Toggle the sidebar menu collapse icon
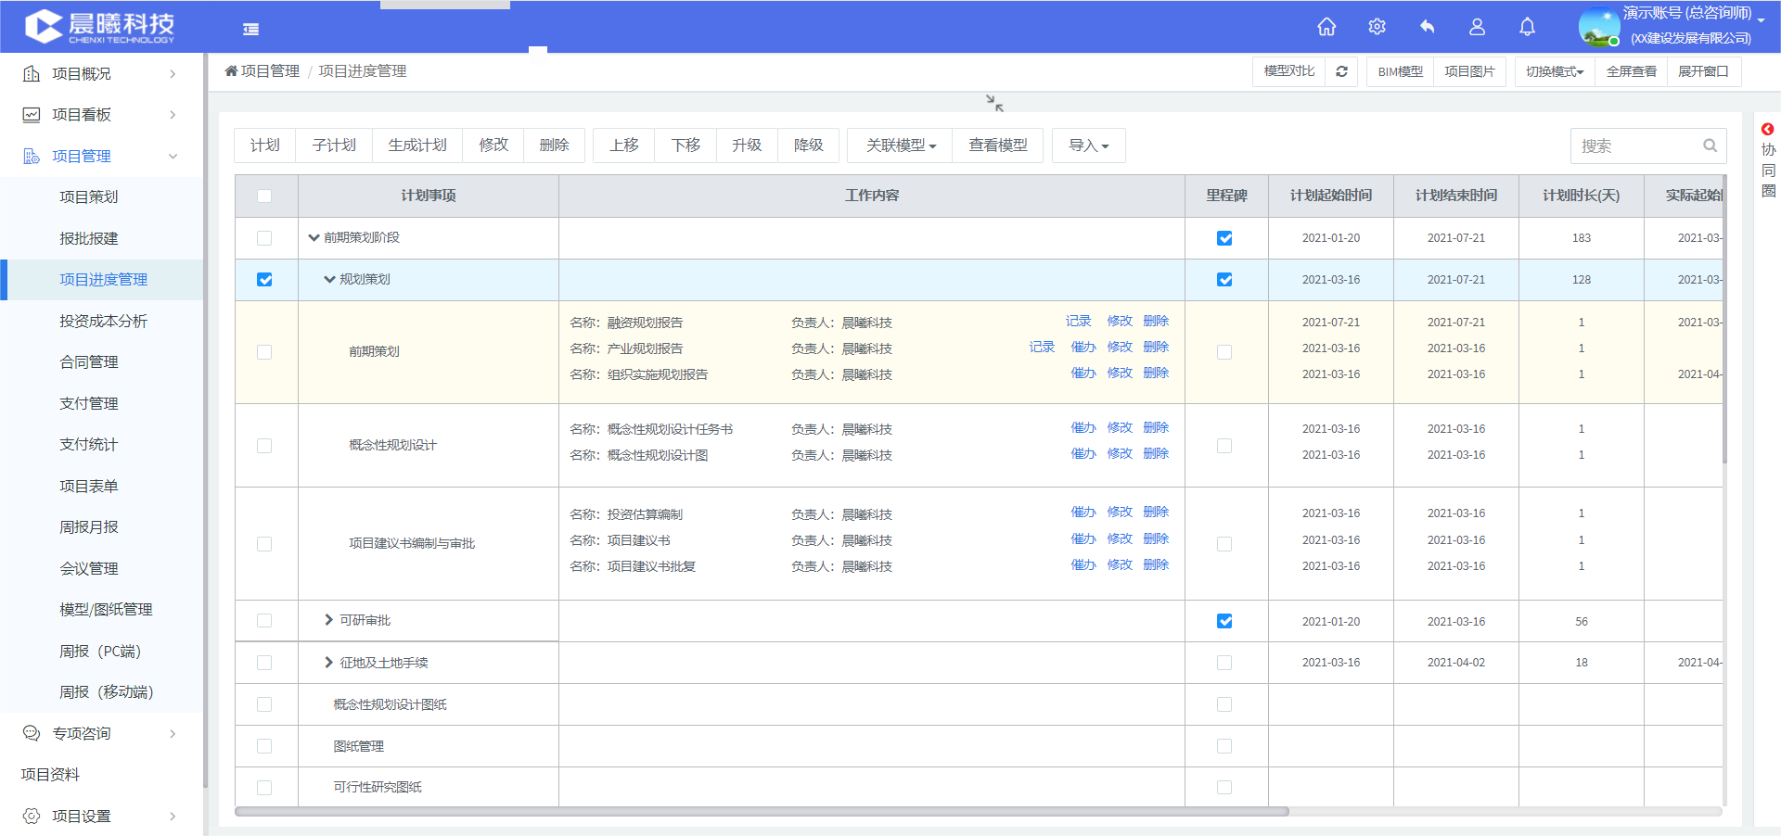1781x836 pixels. click(250, 30)
